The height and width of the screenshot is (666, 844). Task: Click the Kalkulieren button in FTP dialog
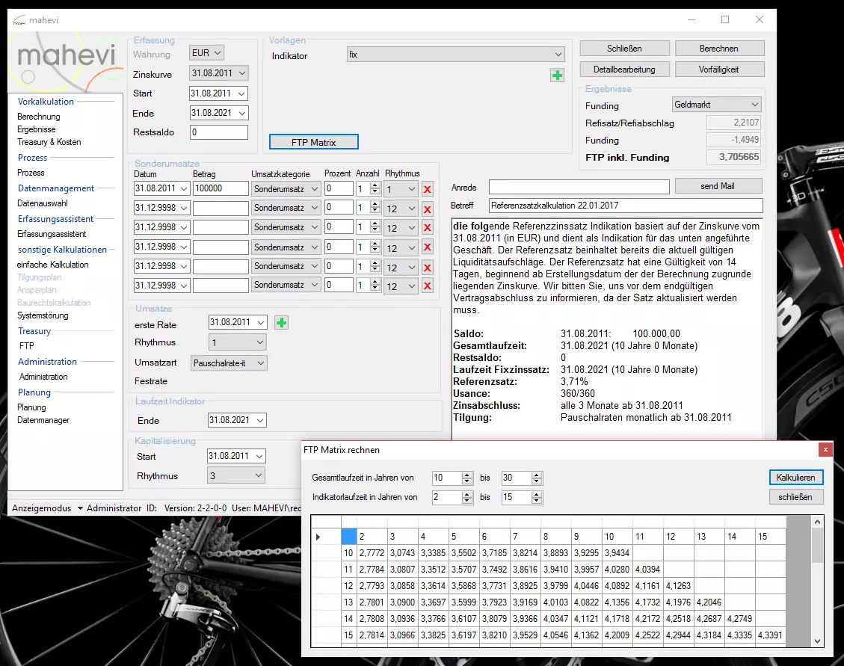795,478
